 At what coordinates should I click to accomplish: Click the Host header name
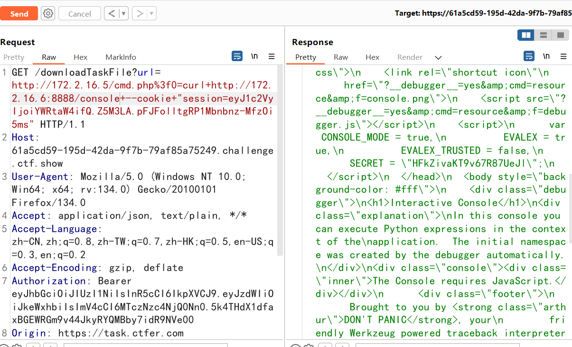point(23,137)
